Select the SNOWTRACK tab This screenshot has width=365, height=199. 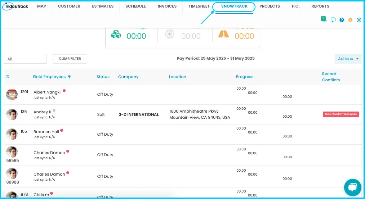pos(234,6)
